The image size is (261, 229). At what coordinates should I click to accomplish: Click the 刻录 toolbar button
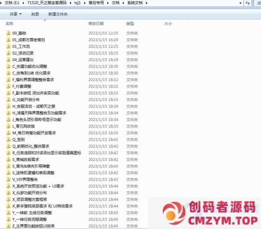pos(35,14)
